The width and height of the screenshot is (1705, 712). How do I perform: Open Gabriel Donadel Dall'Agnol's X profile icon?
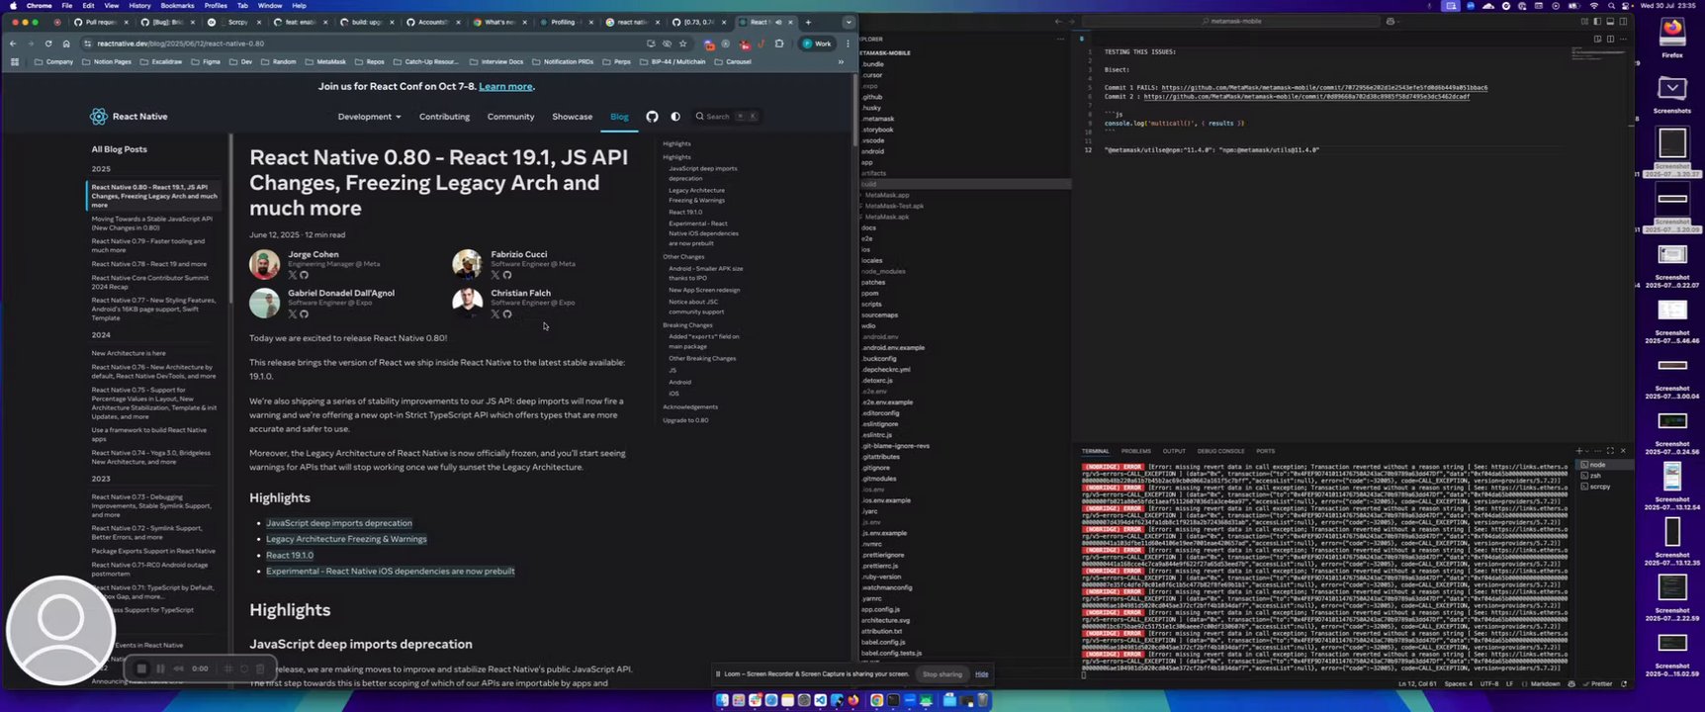[x=292, y=314]
